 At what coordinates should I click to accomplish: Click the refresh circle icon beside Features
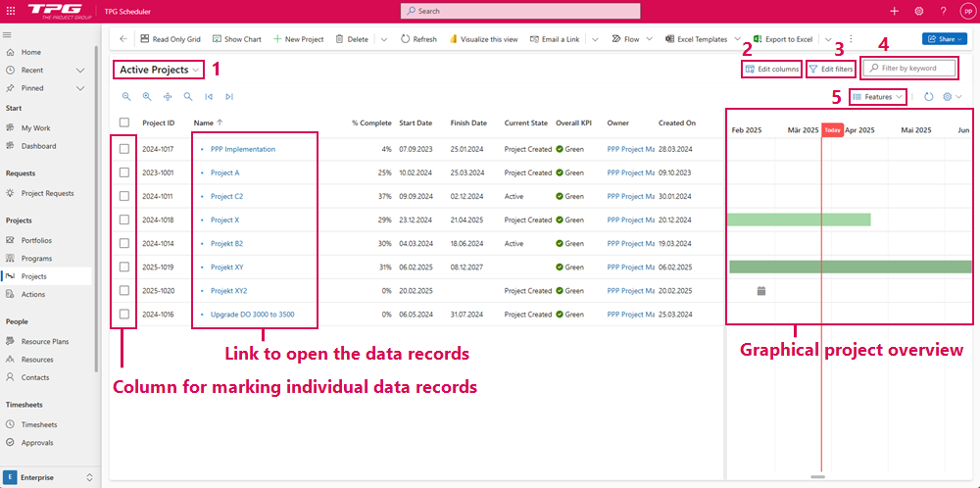pyautogui.click(x=928, y=97)
